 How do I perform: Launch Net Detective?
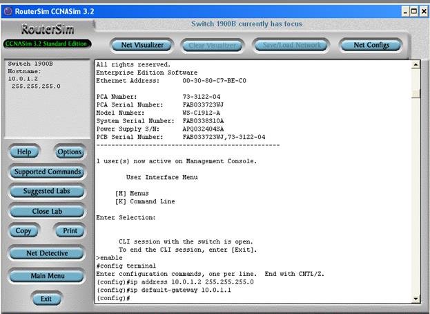pyautogui.click(x=47, y=253)
